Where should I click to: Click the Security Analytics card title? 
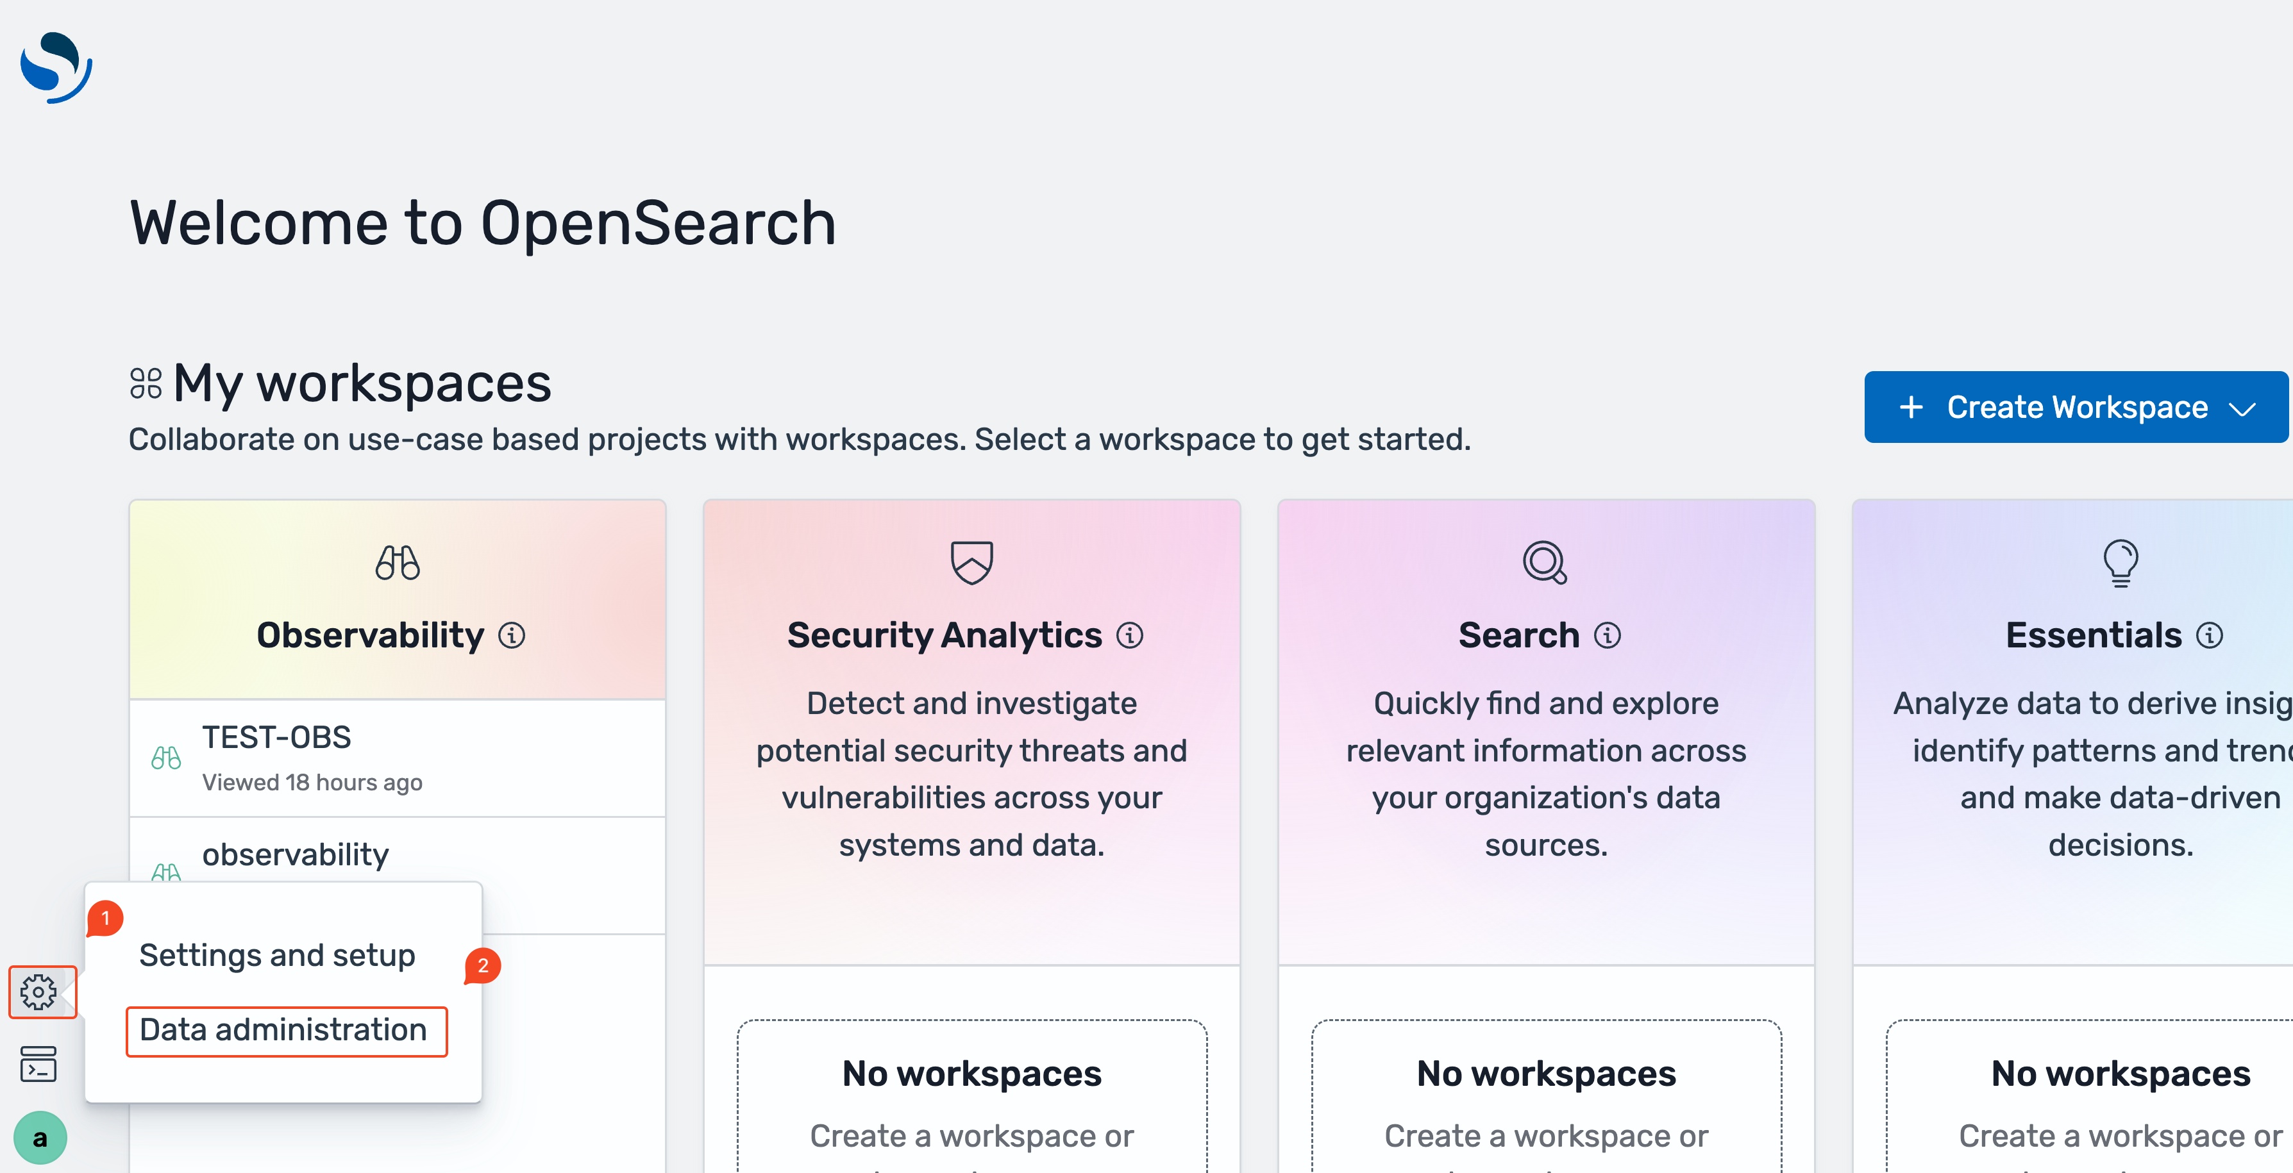point(943,635)
